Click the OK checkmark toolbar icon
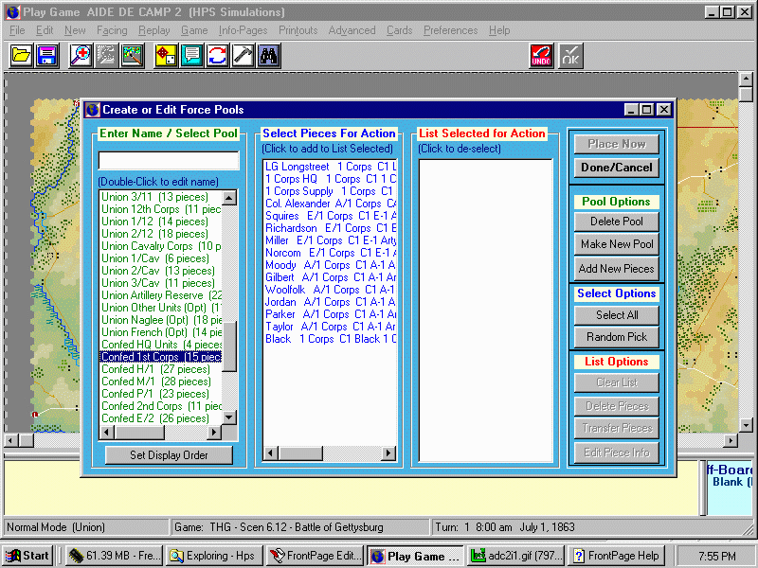The image size is (758, 568). 570,56
